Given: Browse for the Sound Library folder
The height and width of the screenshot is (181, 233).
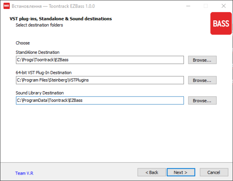Looking at the screenshot, I should click(x=202, y=101).
